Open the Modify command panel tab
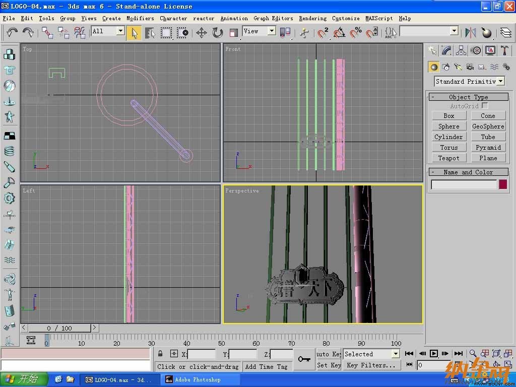516x387 pixels. click(446, 50)
